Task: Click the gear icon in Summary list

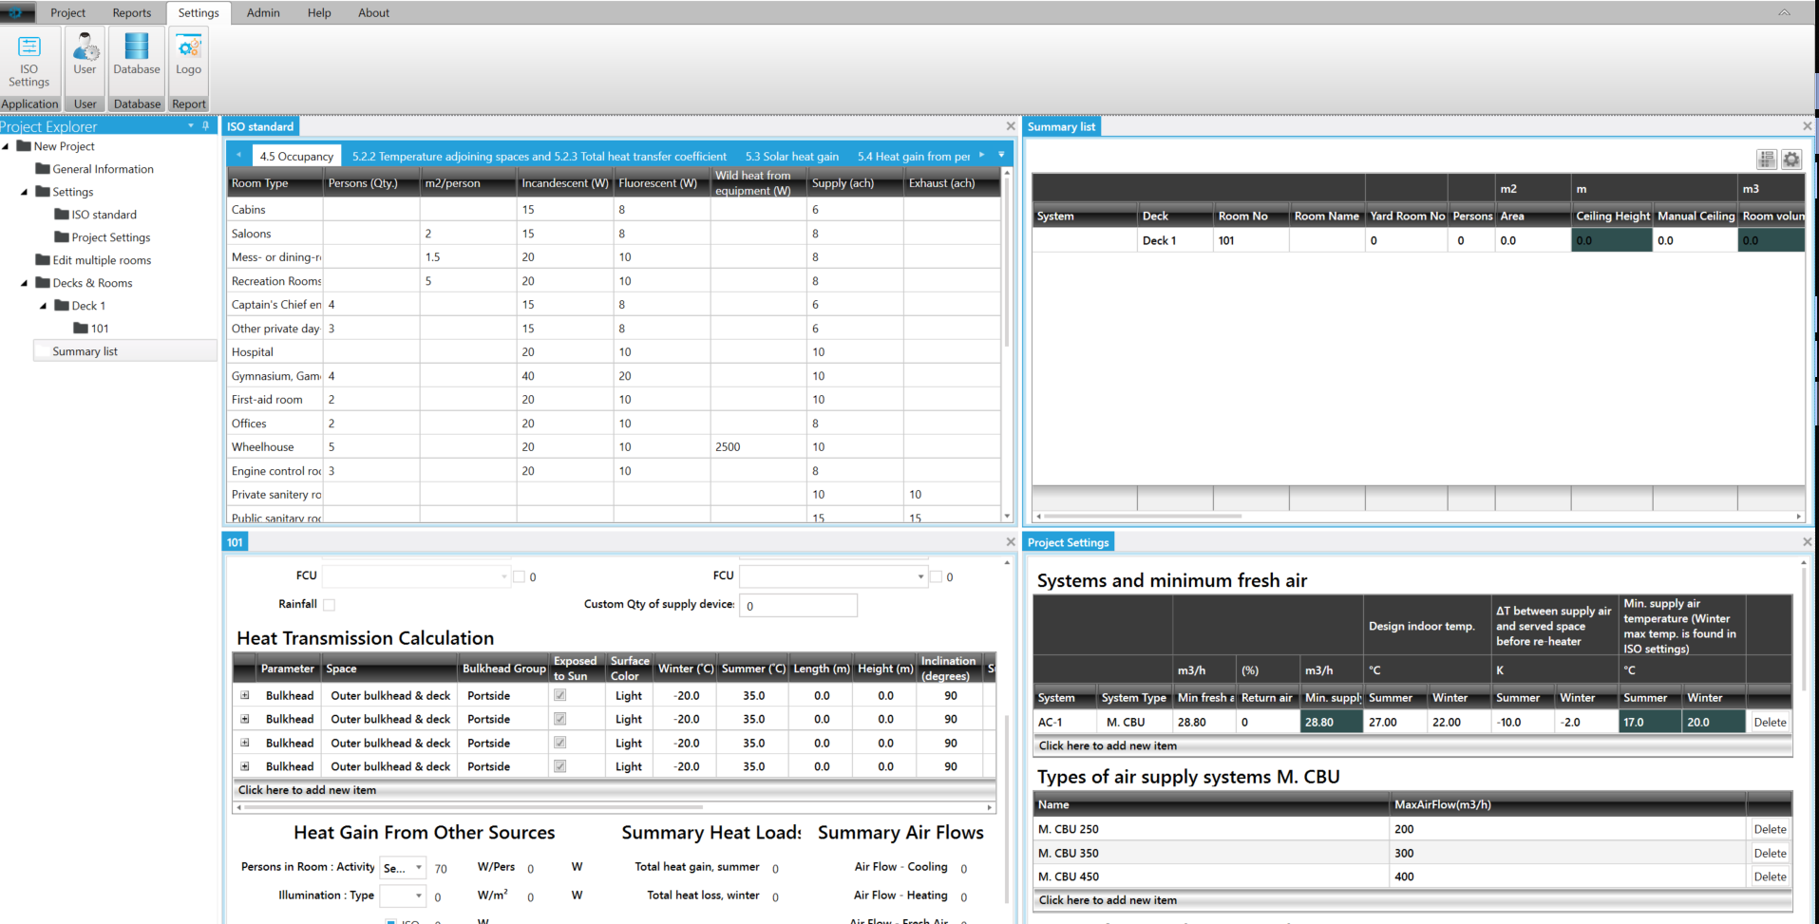Action: tap(1791, 160)
